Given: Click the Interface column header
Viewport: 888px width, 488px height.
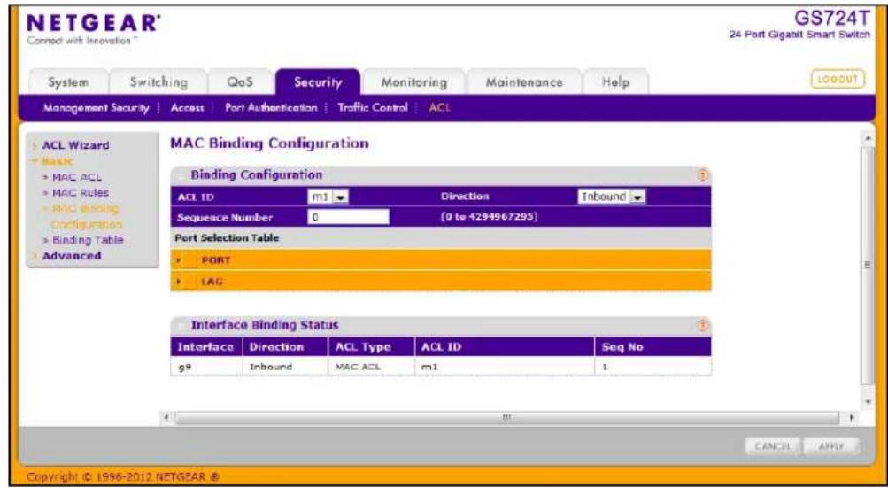Looking at the screenshot, I should [206, 347].
